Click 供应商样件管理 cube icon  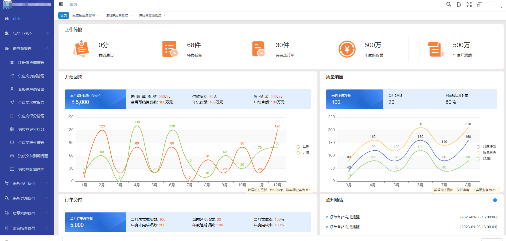click(12, 143)
